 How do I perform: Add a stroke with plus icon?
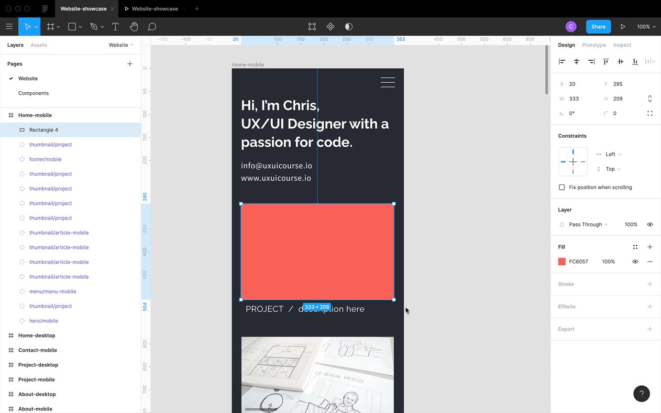click(x=650, y=284)
